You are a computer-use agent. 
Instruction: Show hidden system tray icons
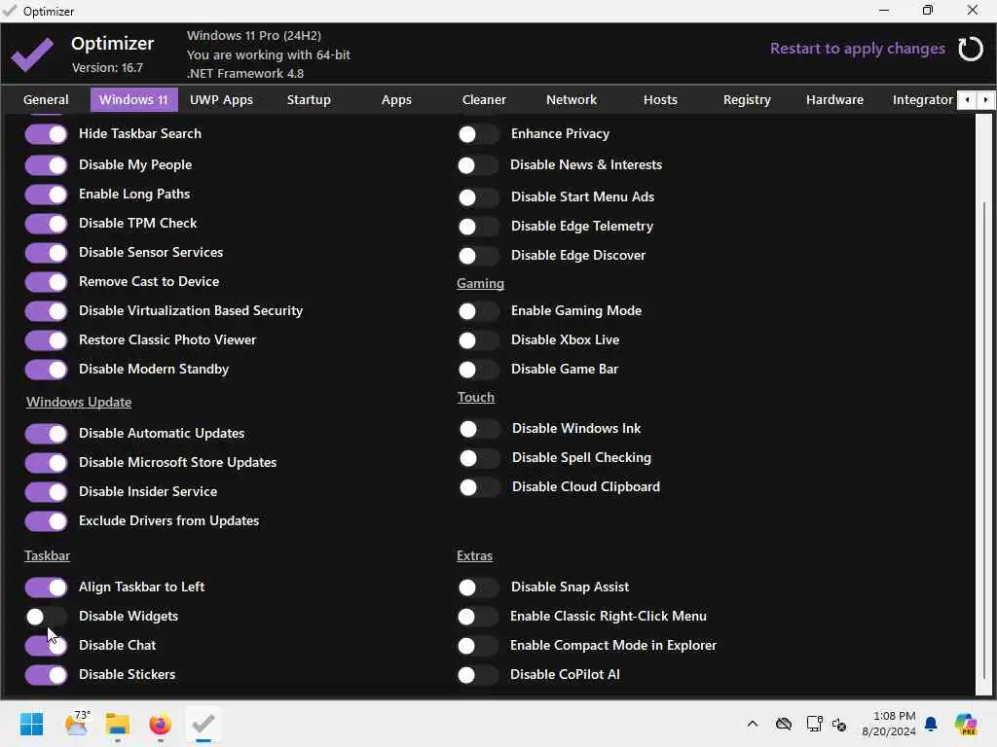coord(753,724)
